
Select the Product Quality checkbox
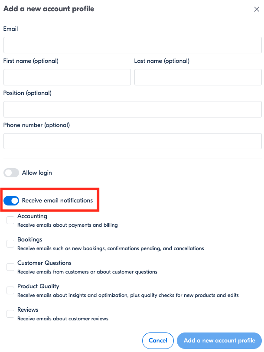10,291
